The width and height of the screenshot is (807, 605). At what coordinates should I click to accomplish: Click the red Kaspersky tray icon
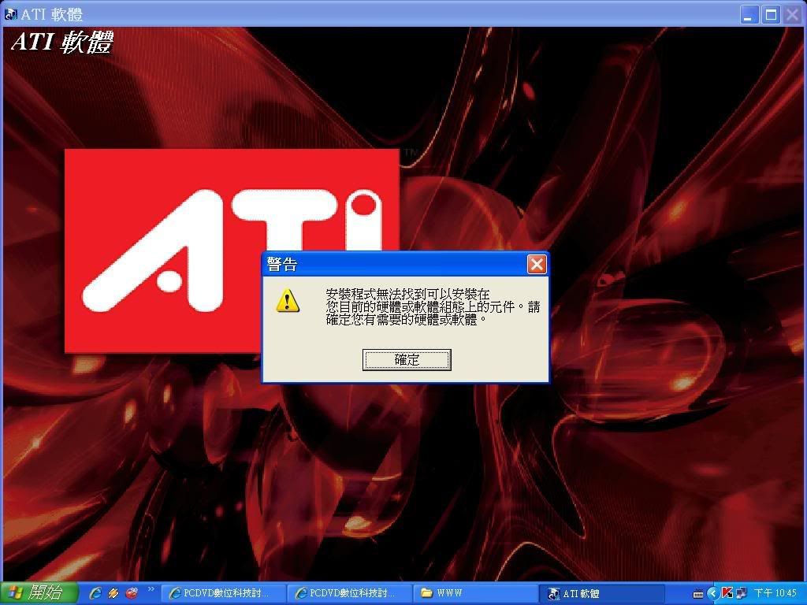click(727, 593)
